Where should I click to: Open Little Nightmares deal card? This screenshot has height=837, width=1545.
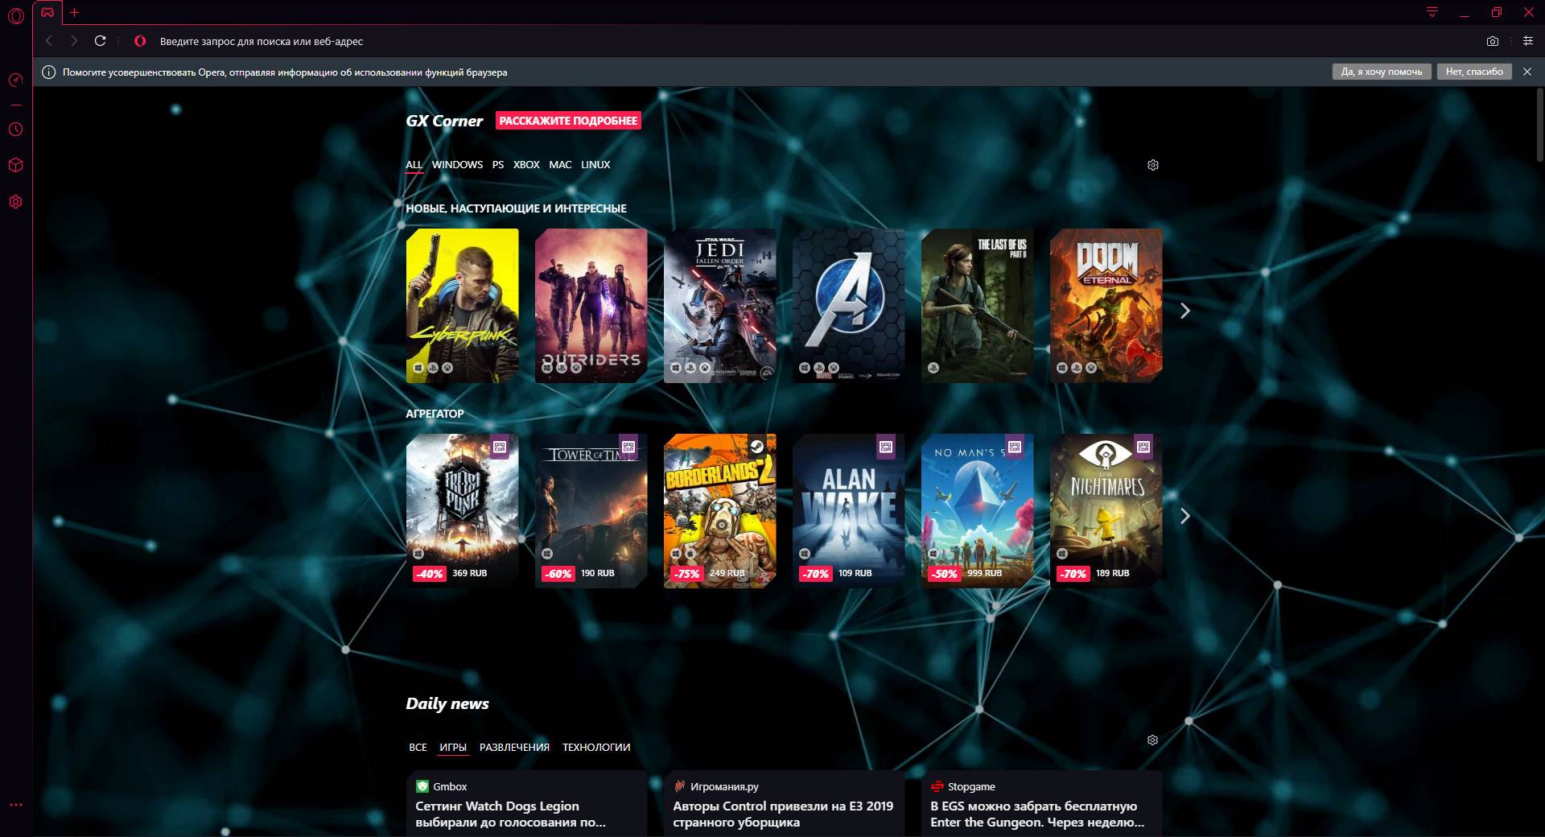[1106, 511]
